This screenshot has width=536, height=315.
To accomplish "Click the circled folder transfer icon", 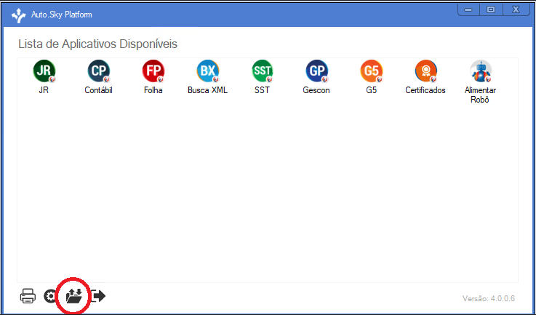I will click(74, 296).
